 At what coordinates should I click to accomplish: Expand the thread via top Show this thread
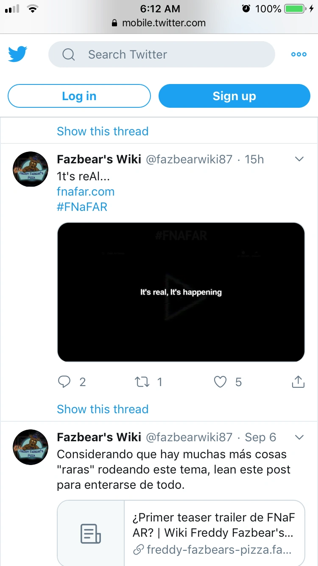coord(103,131)
